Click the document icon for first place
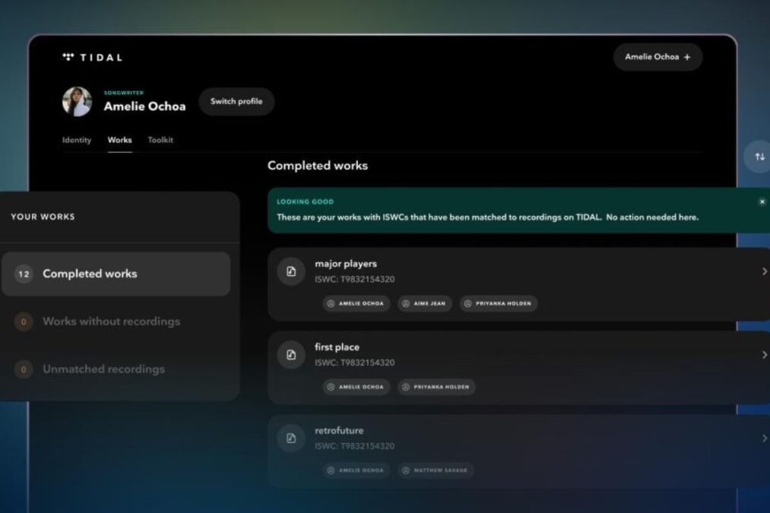Screen dimensions: 770x513 (x=291, y=355)
